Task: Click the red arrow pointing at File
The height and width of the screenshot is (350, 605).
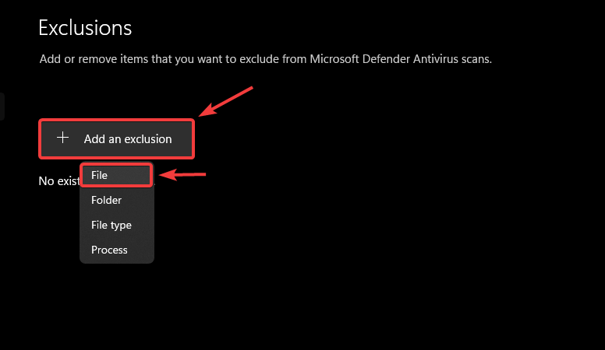Action: coord(184,175)
